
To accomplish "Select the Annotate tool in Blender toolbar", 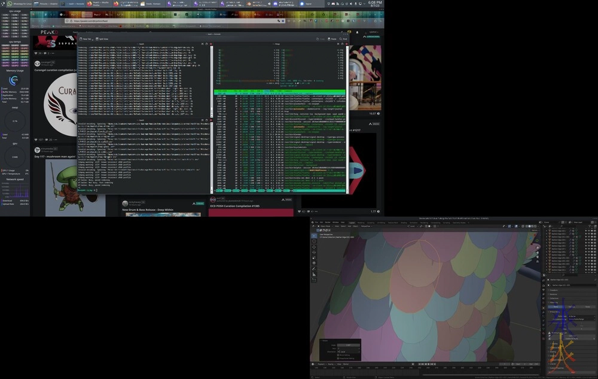I will pos(315,269).
